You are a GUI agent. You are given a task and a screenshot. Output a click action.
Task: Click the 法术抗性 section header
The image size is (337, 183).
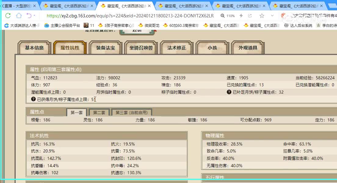(107, 135)
